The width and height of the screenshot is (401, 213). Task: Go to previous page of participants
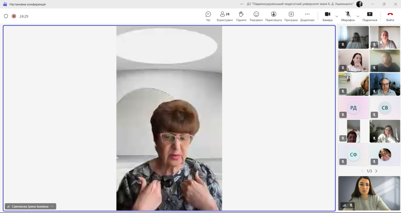pyautogui.click(x=362, y=171)
